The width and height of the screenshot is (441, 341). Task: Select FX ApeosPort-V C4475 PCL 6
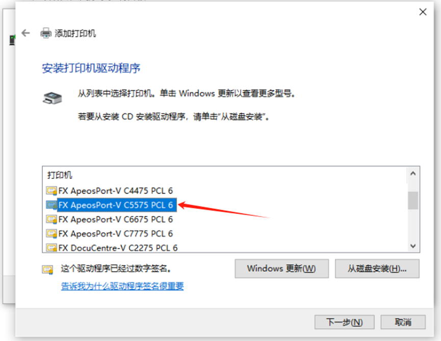(116, 191)
